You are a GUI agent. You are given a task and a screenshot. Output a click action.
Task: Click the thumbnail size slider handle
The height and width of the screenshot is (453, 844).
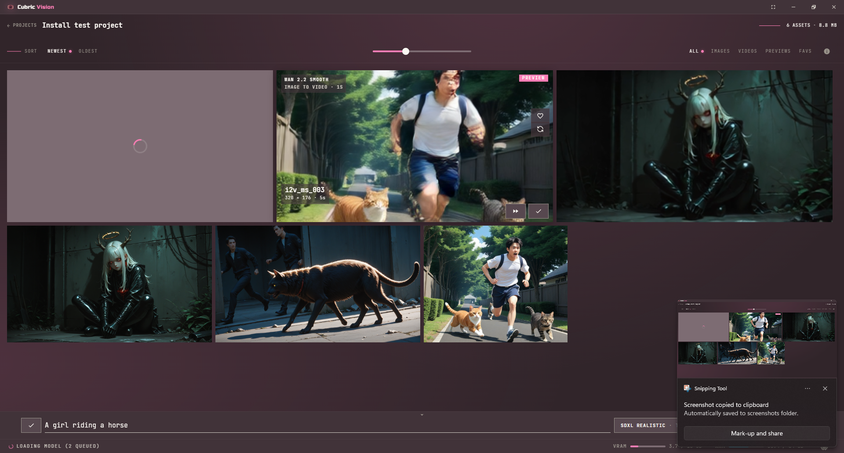point(406,51)
